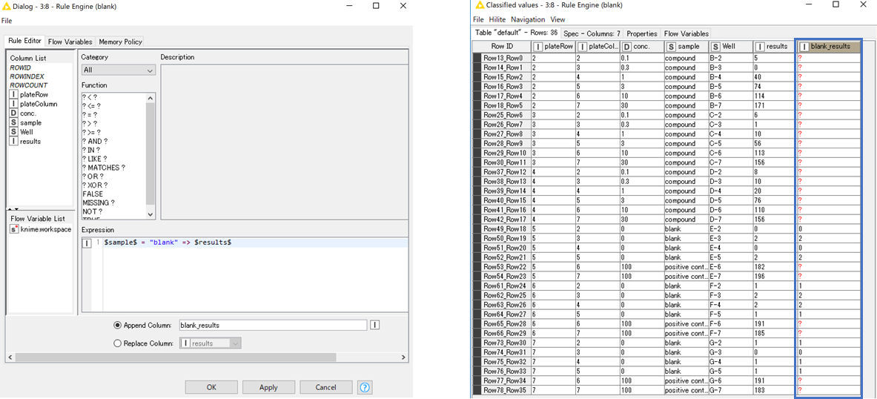Select the Table default Rows tab
This screenshot has width=877, height=399.
[x=516, y=33]
